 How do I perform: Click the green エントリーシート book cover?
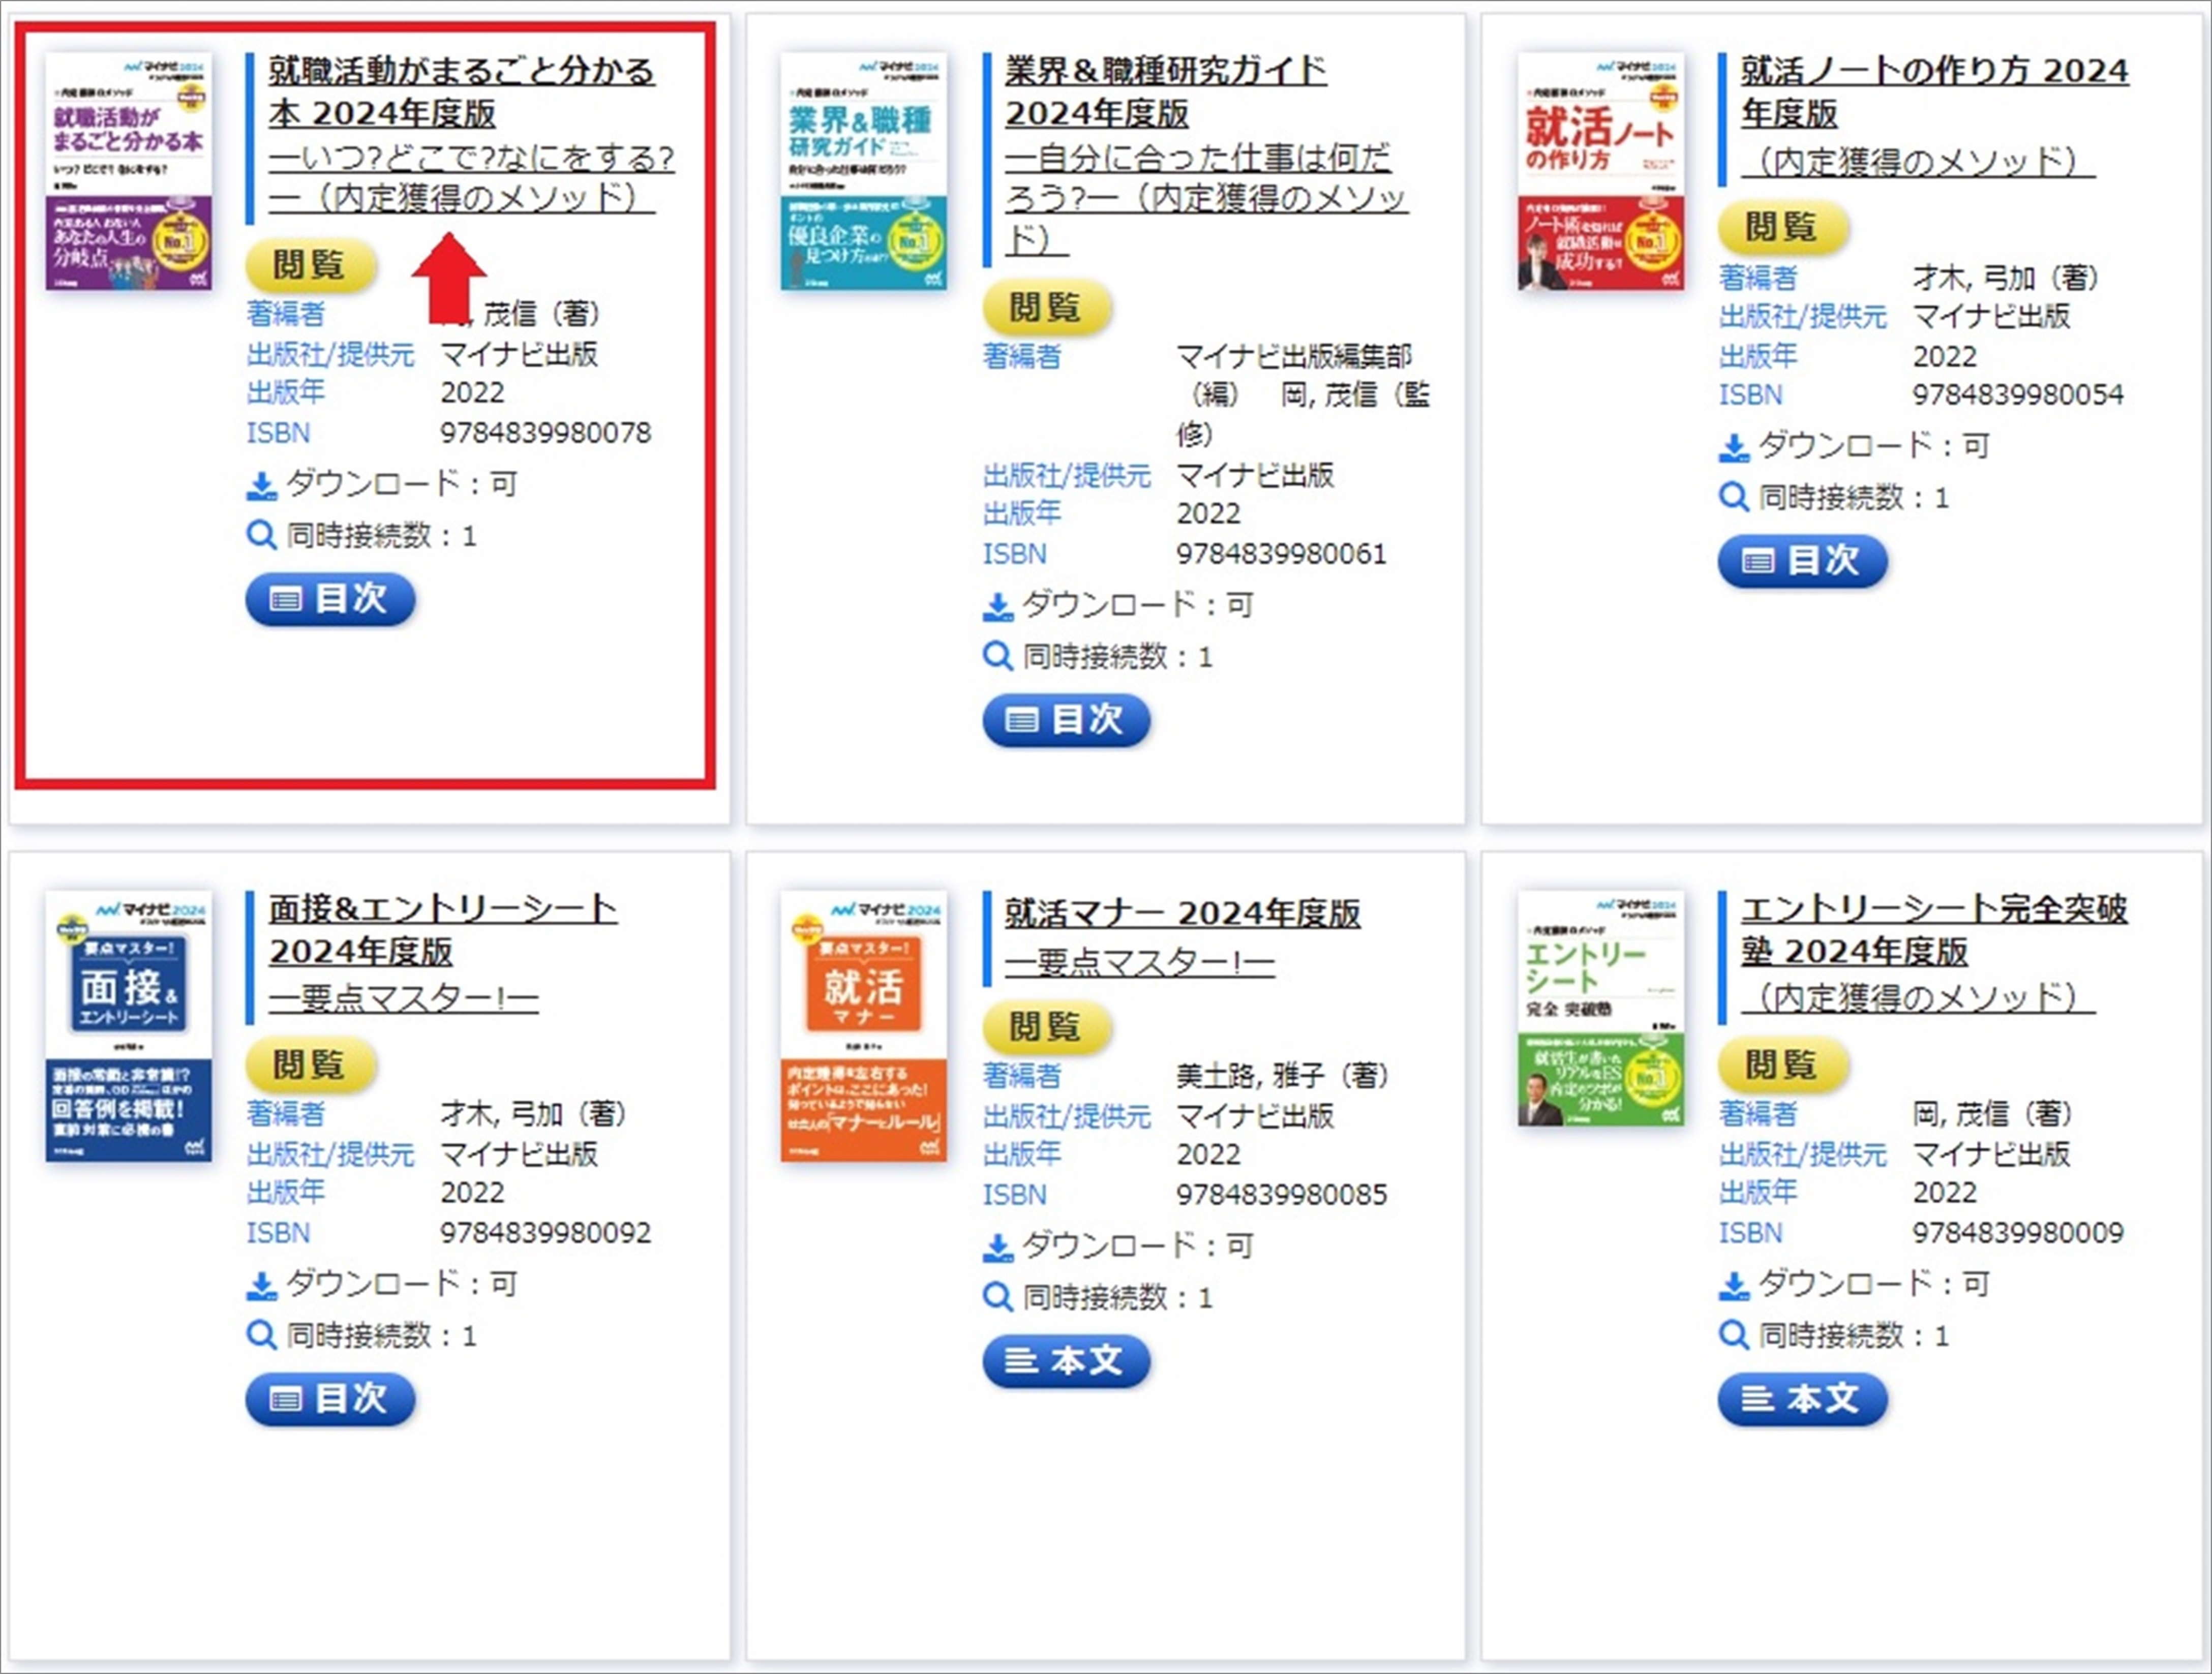tap(1600, 1008)
